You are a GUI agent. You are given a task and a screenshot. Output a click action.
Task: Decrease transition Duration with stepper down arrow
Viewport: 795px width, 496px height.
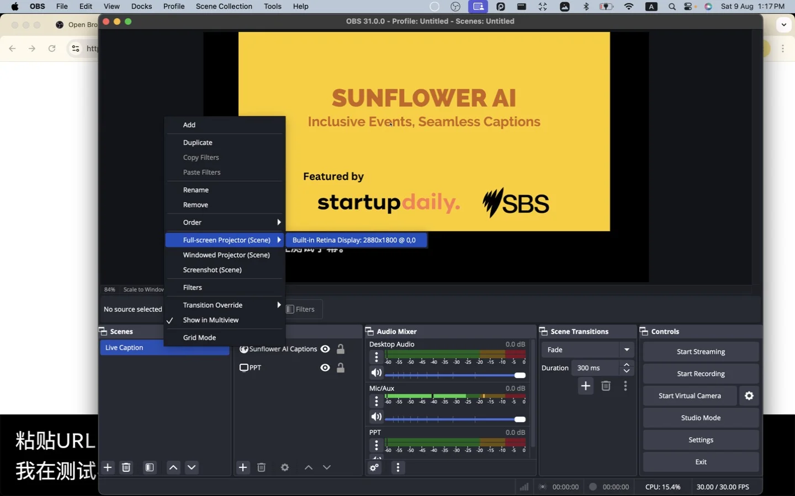627,371
